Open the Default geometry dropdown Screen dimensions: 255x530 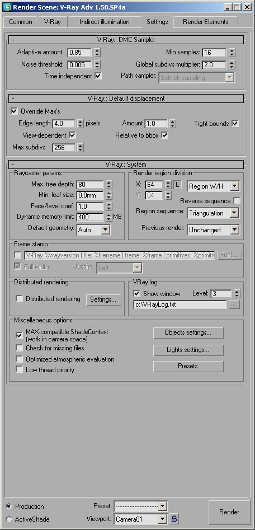tap(93, 230)
